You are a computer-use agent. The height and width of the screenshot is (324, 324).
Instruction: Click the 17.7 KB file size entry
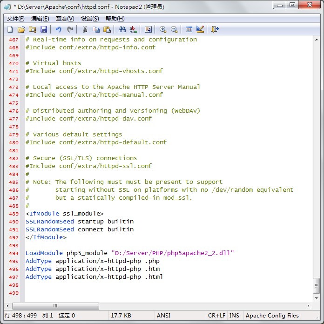coord(121,316)
